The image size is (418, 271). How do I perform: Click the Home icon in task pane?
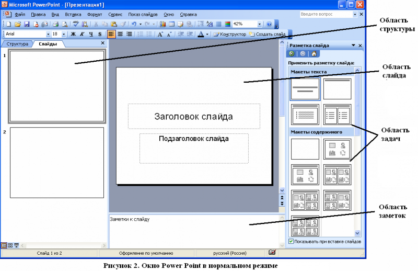click(x=313, y=53)
